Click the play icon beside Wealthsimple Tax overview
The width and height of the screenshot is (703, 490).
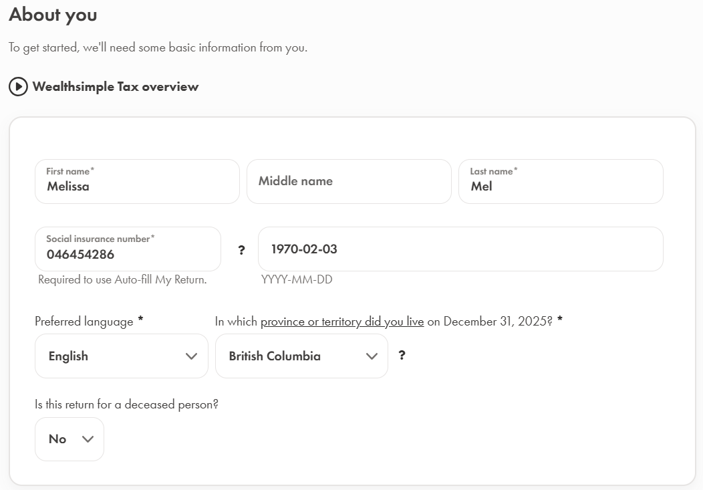pos(18,87)
